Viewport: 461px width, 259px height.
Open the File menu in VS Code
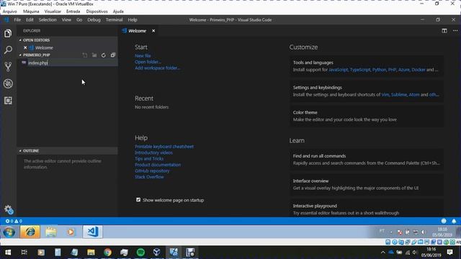(x=17, y=19)
